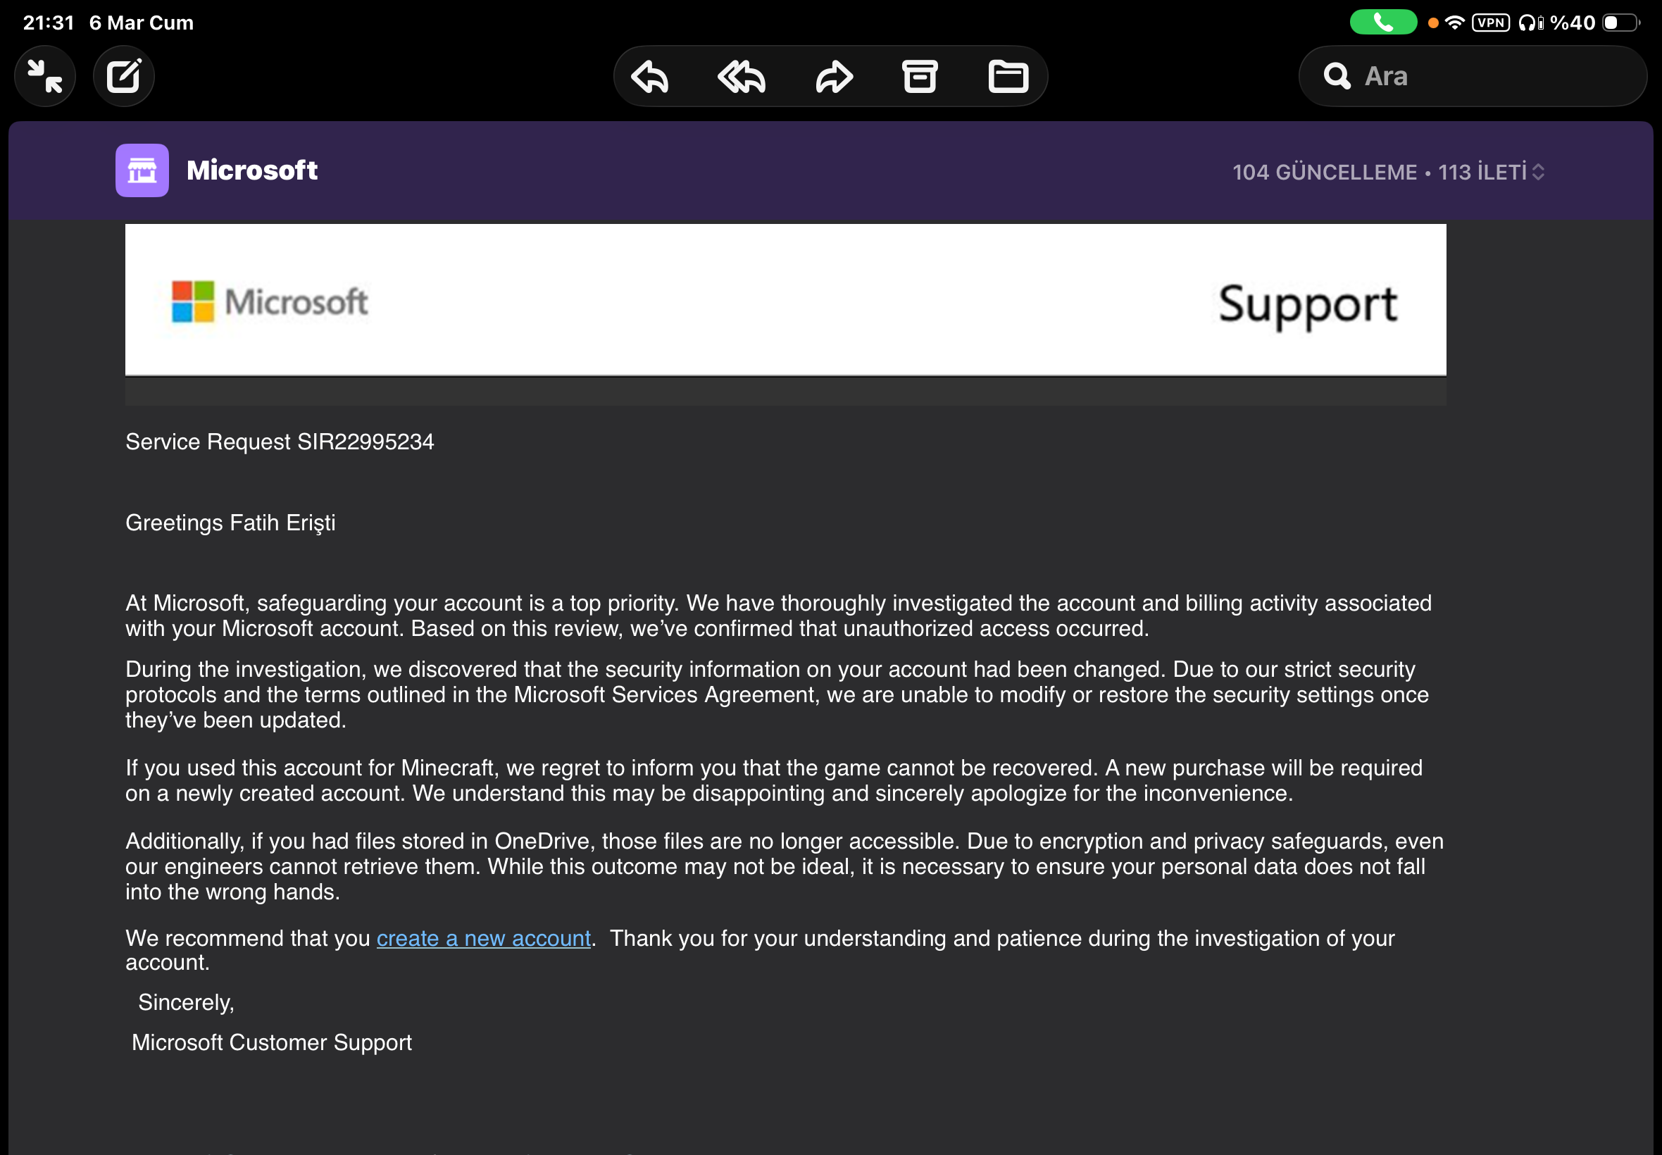
Task: Tap the headphones battery status icon
Action: 1530,23
